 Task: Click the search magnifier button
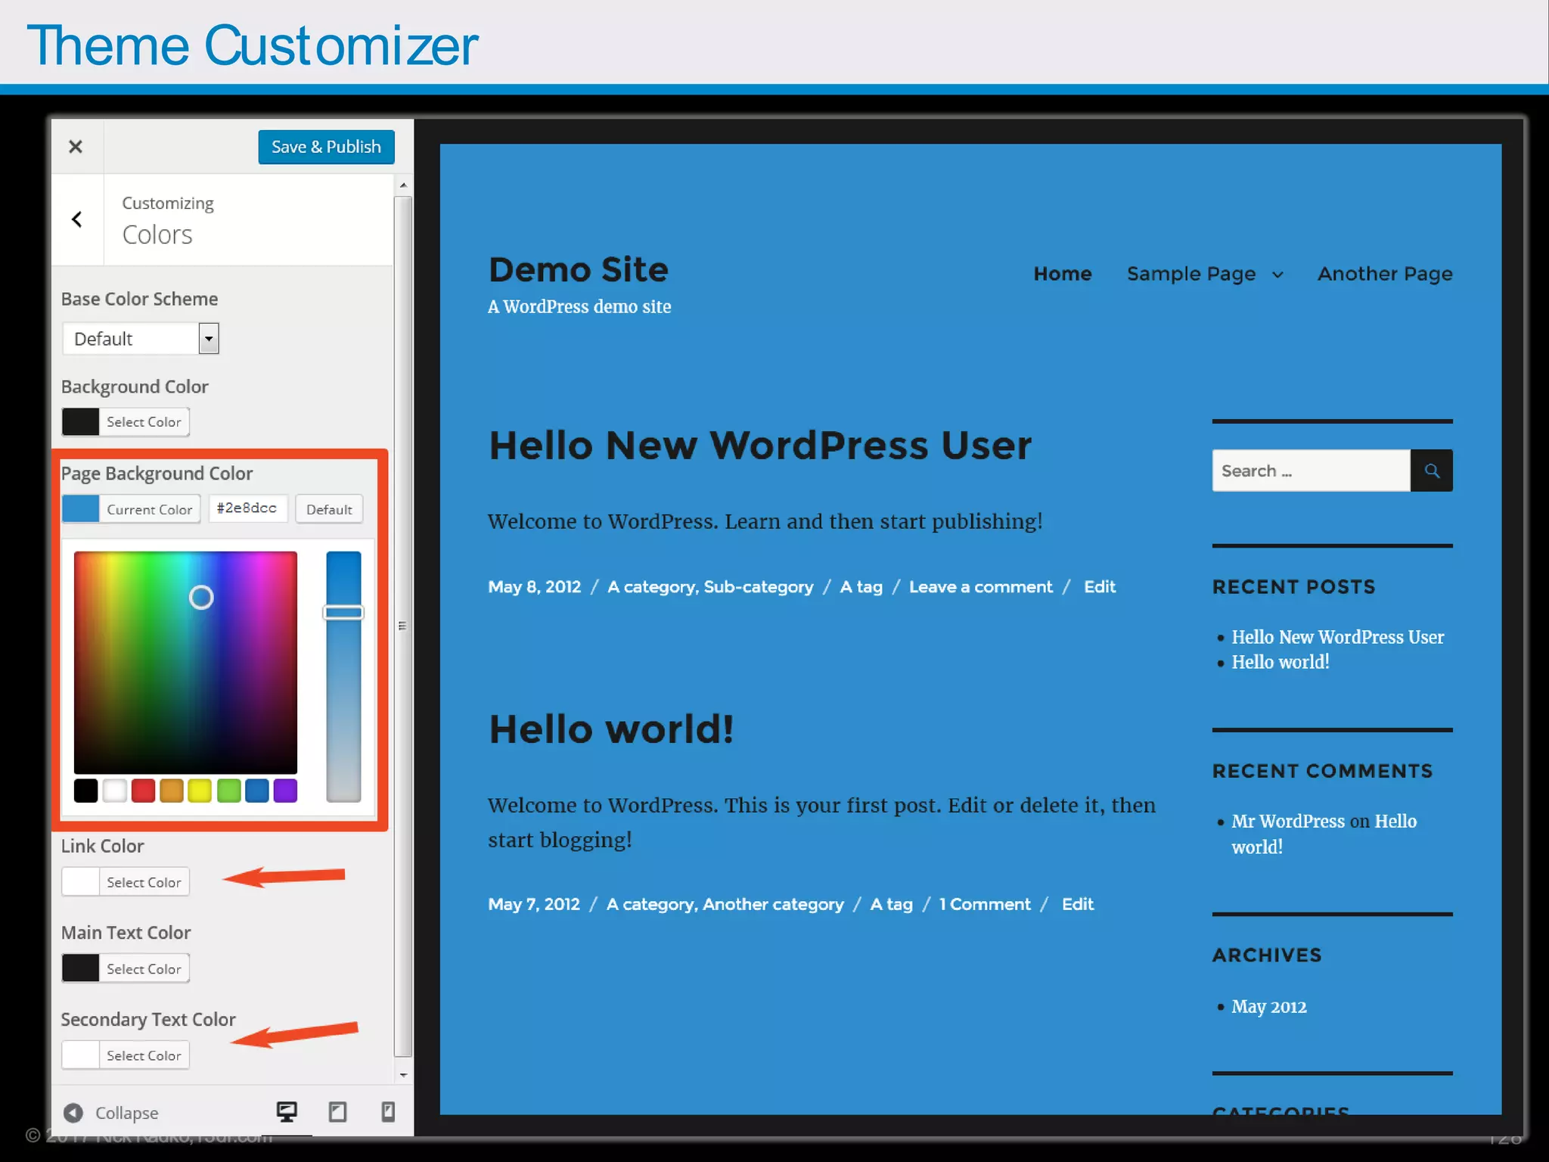pyautogui.click(x=1432, y=471)
